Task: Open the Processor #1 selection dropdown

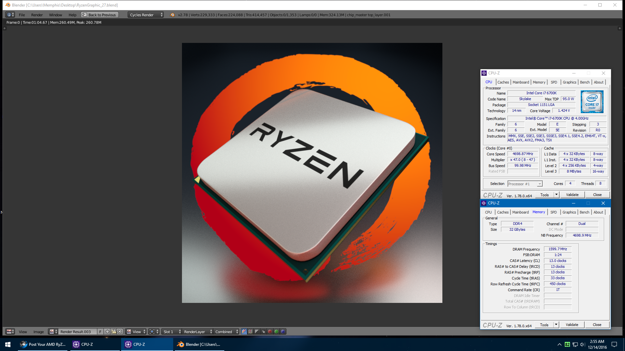Action: (x=525, y=184)
